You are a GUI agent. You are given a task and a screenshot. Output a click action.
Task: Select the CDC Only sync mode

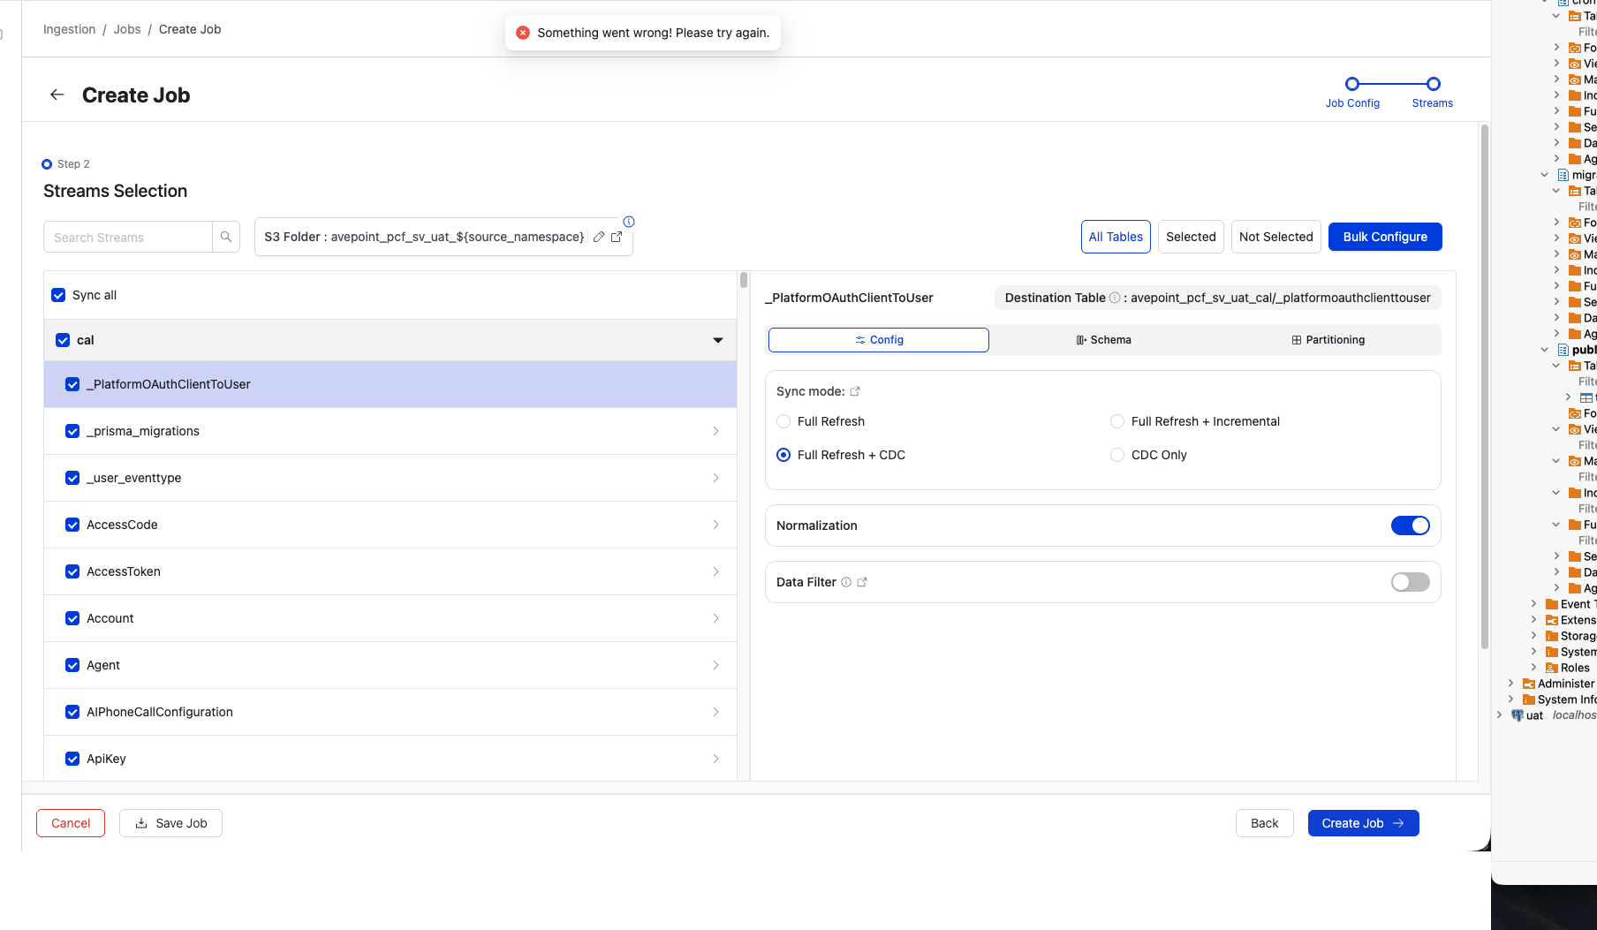[1117, 455]
